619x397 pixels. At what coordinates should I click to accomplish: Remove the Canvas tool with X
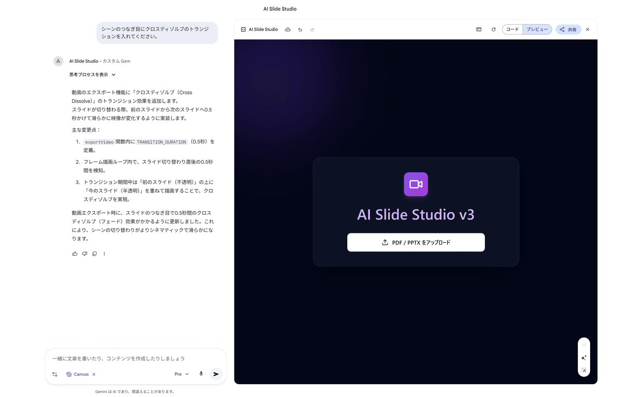[94, 374]
